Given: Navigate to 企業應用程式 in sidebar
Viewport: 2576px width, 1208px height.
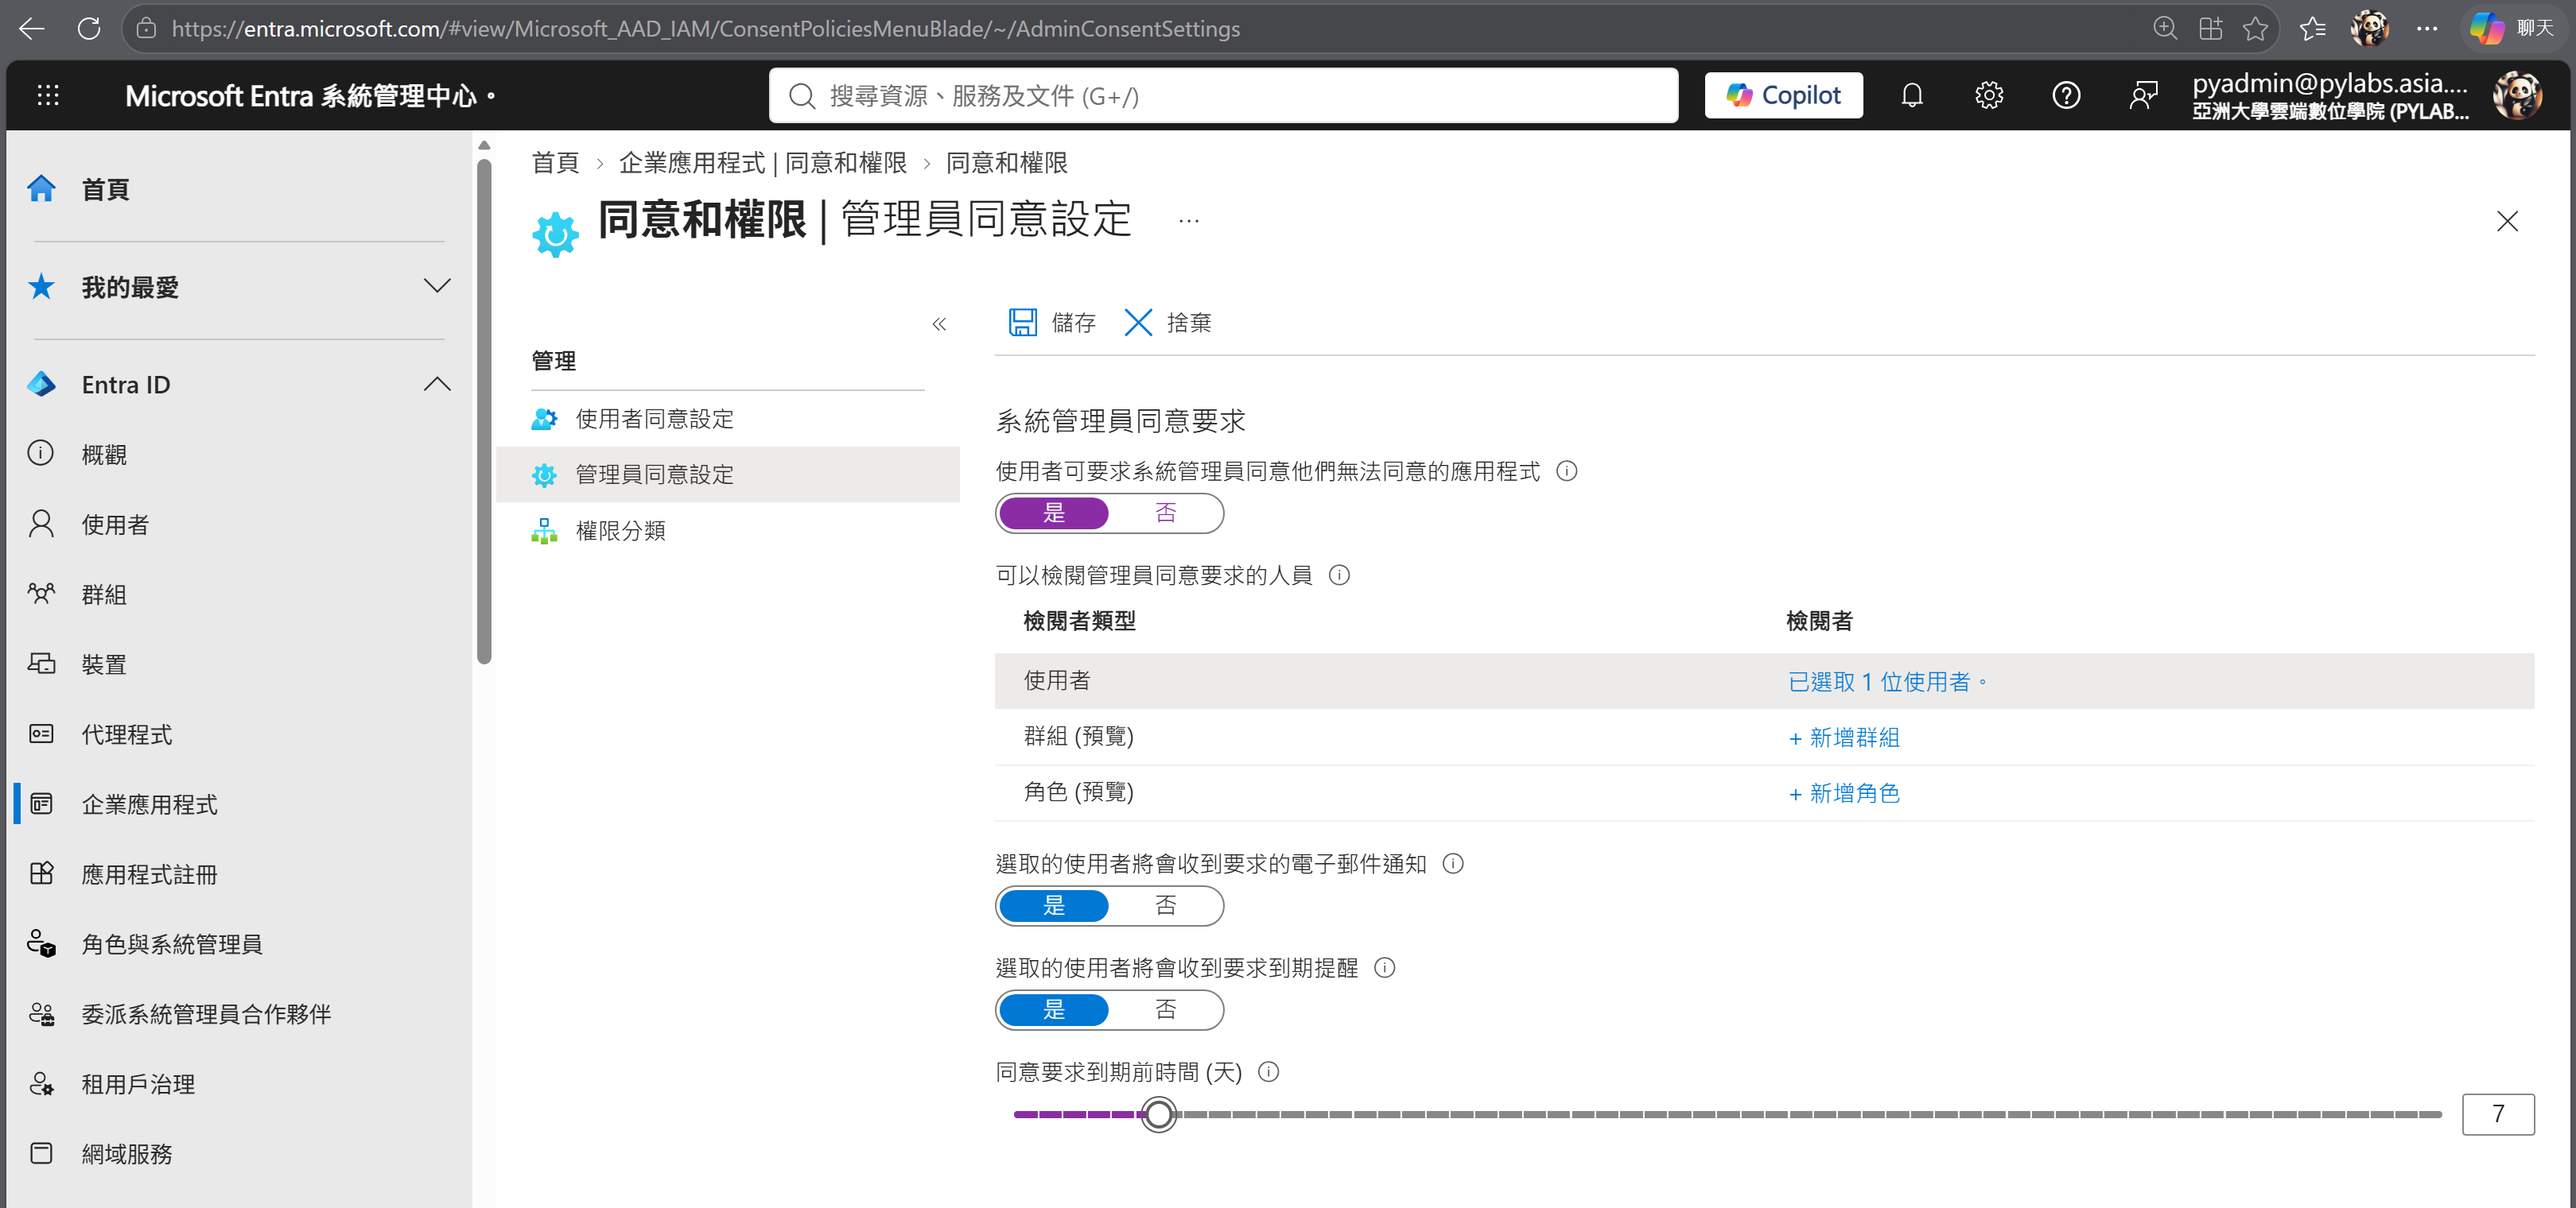Looking at the screenshot, I should pos(148,805).
